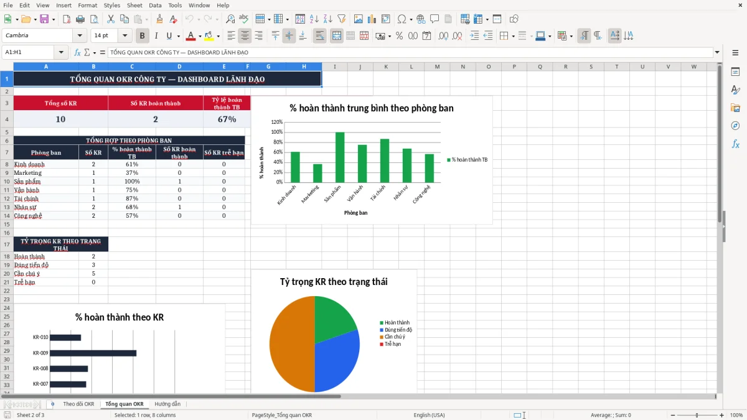747x420 pixels.
Task: Click the Insert Comment speech bubble icon
Action: (x=435, y=19)
